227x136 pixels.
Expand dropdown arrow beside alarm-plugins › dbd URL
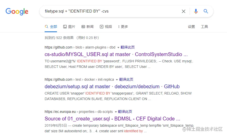pyautogui.click(x=118, y=48)
